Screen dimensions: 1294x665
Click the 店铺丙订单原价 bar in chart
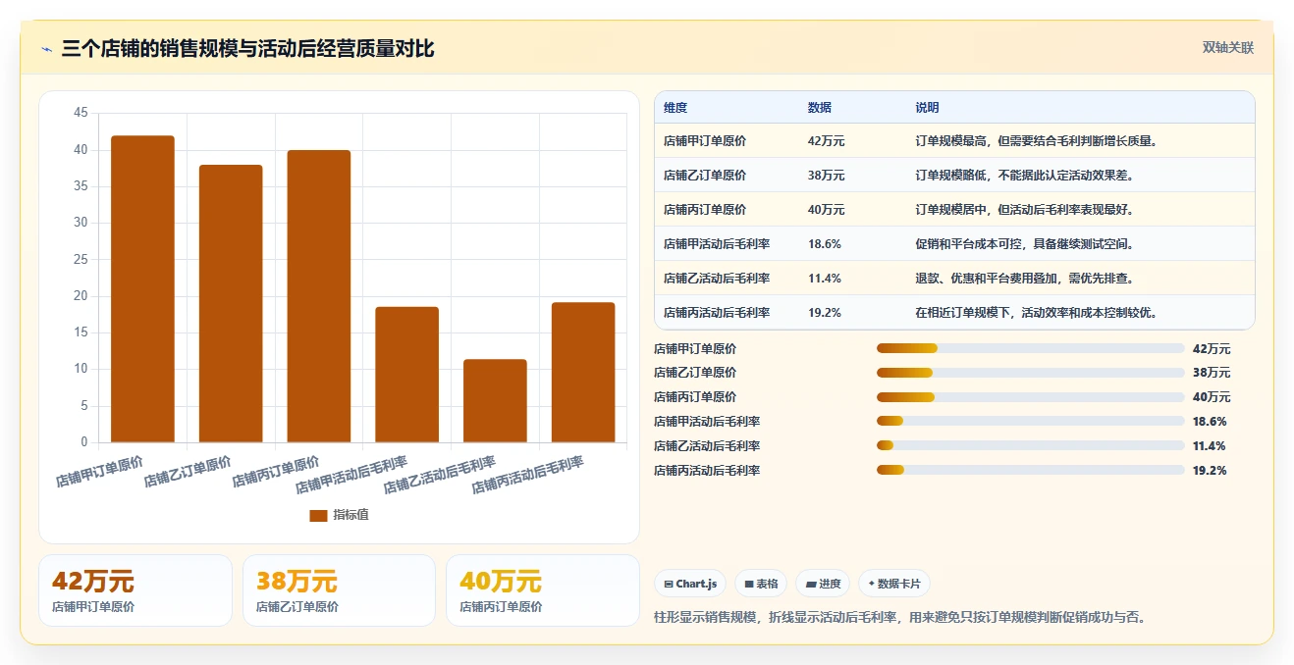319,296
